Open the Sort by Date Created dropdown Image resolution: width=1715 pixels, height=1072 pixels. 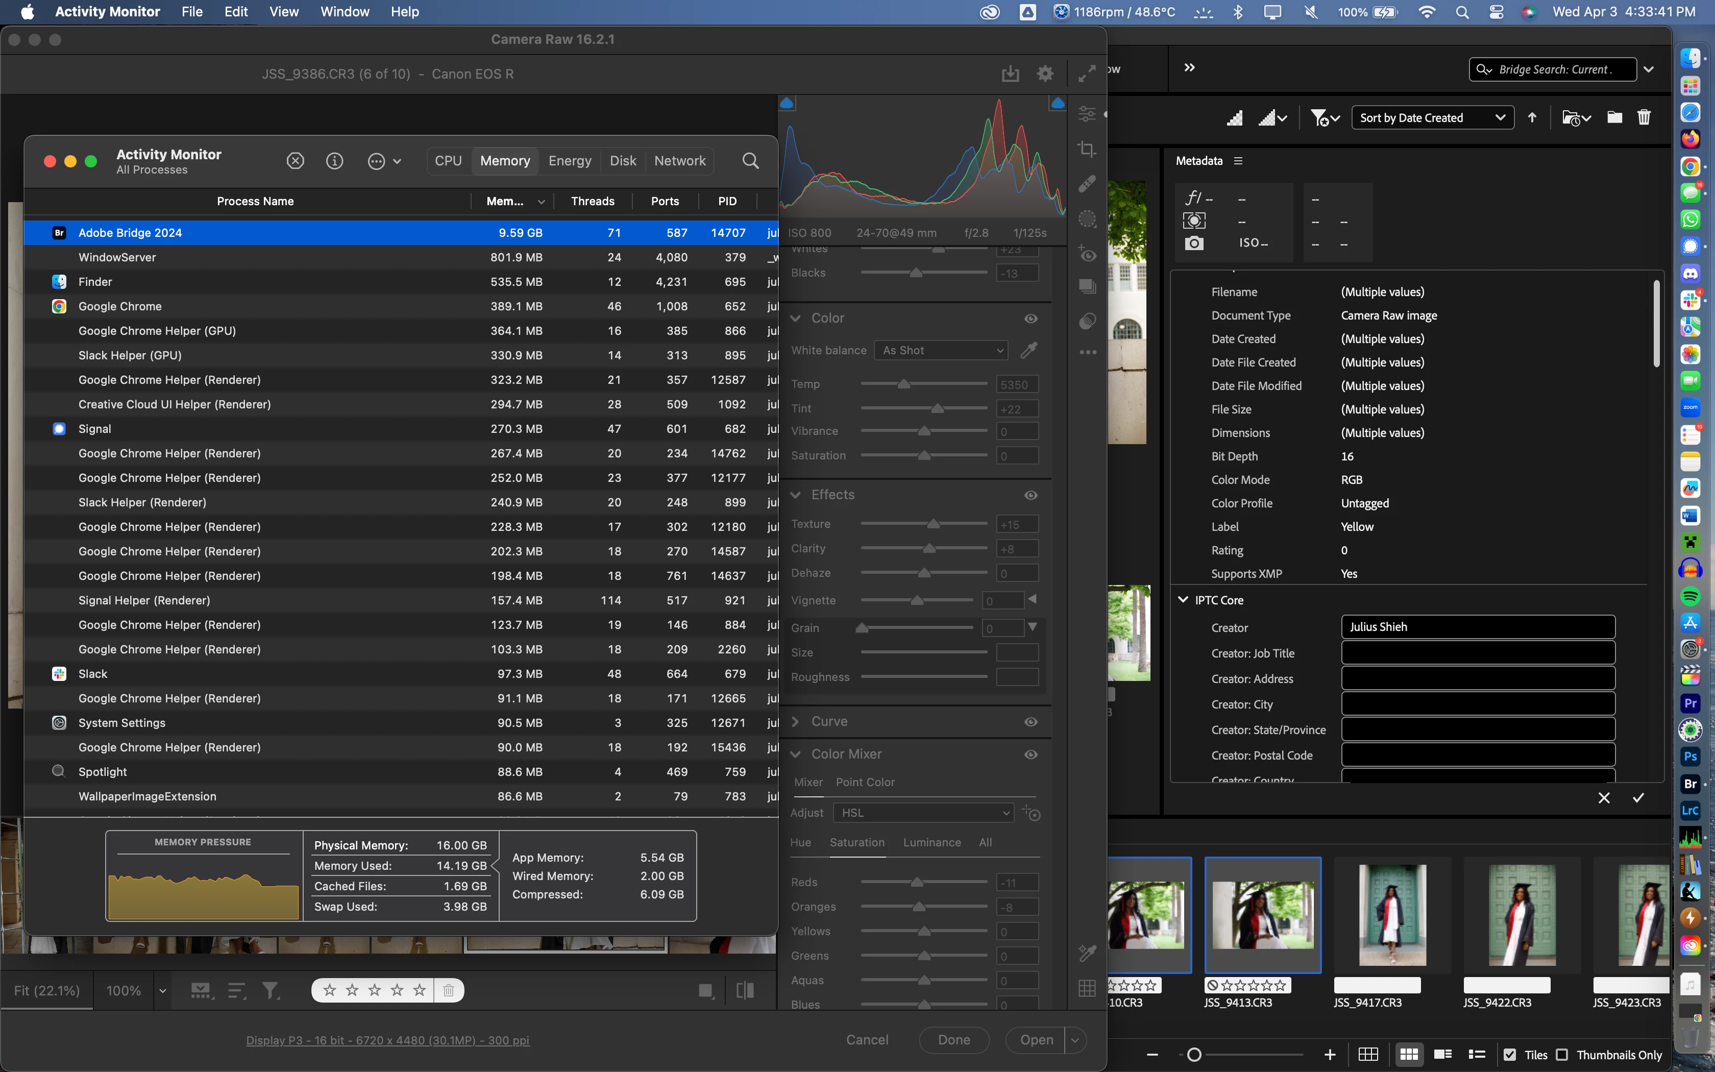[1432, 118]
